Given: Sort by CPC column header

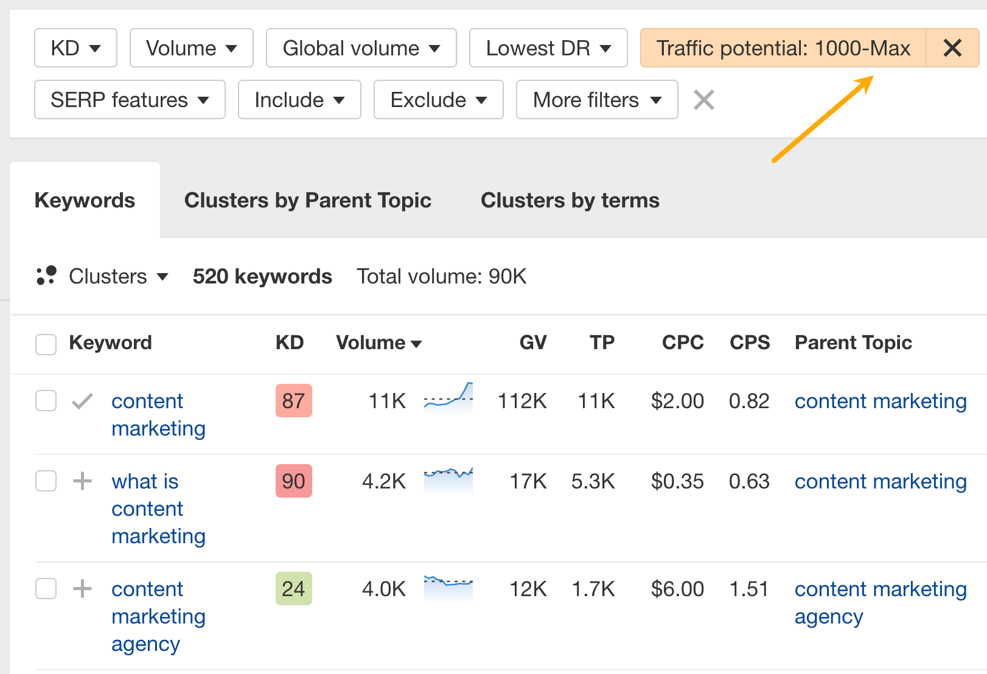Looking at the screenshot, I should (x=683, y=342).
